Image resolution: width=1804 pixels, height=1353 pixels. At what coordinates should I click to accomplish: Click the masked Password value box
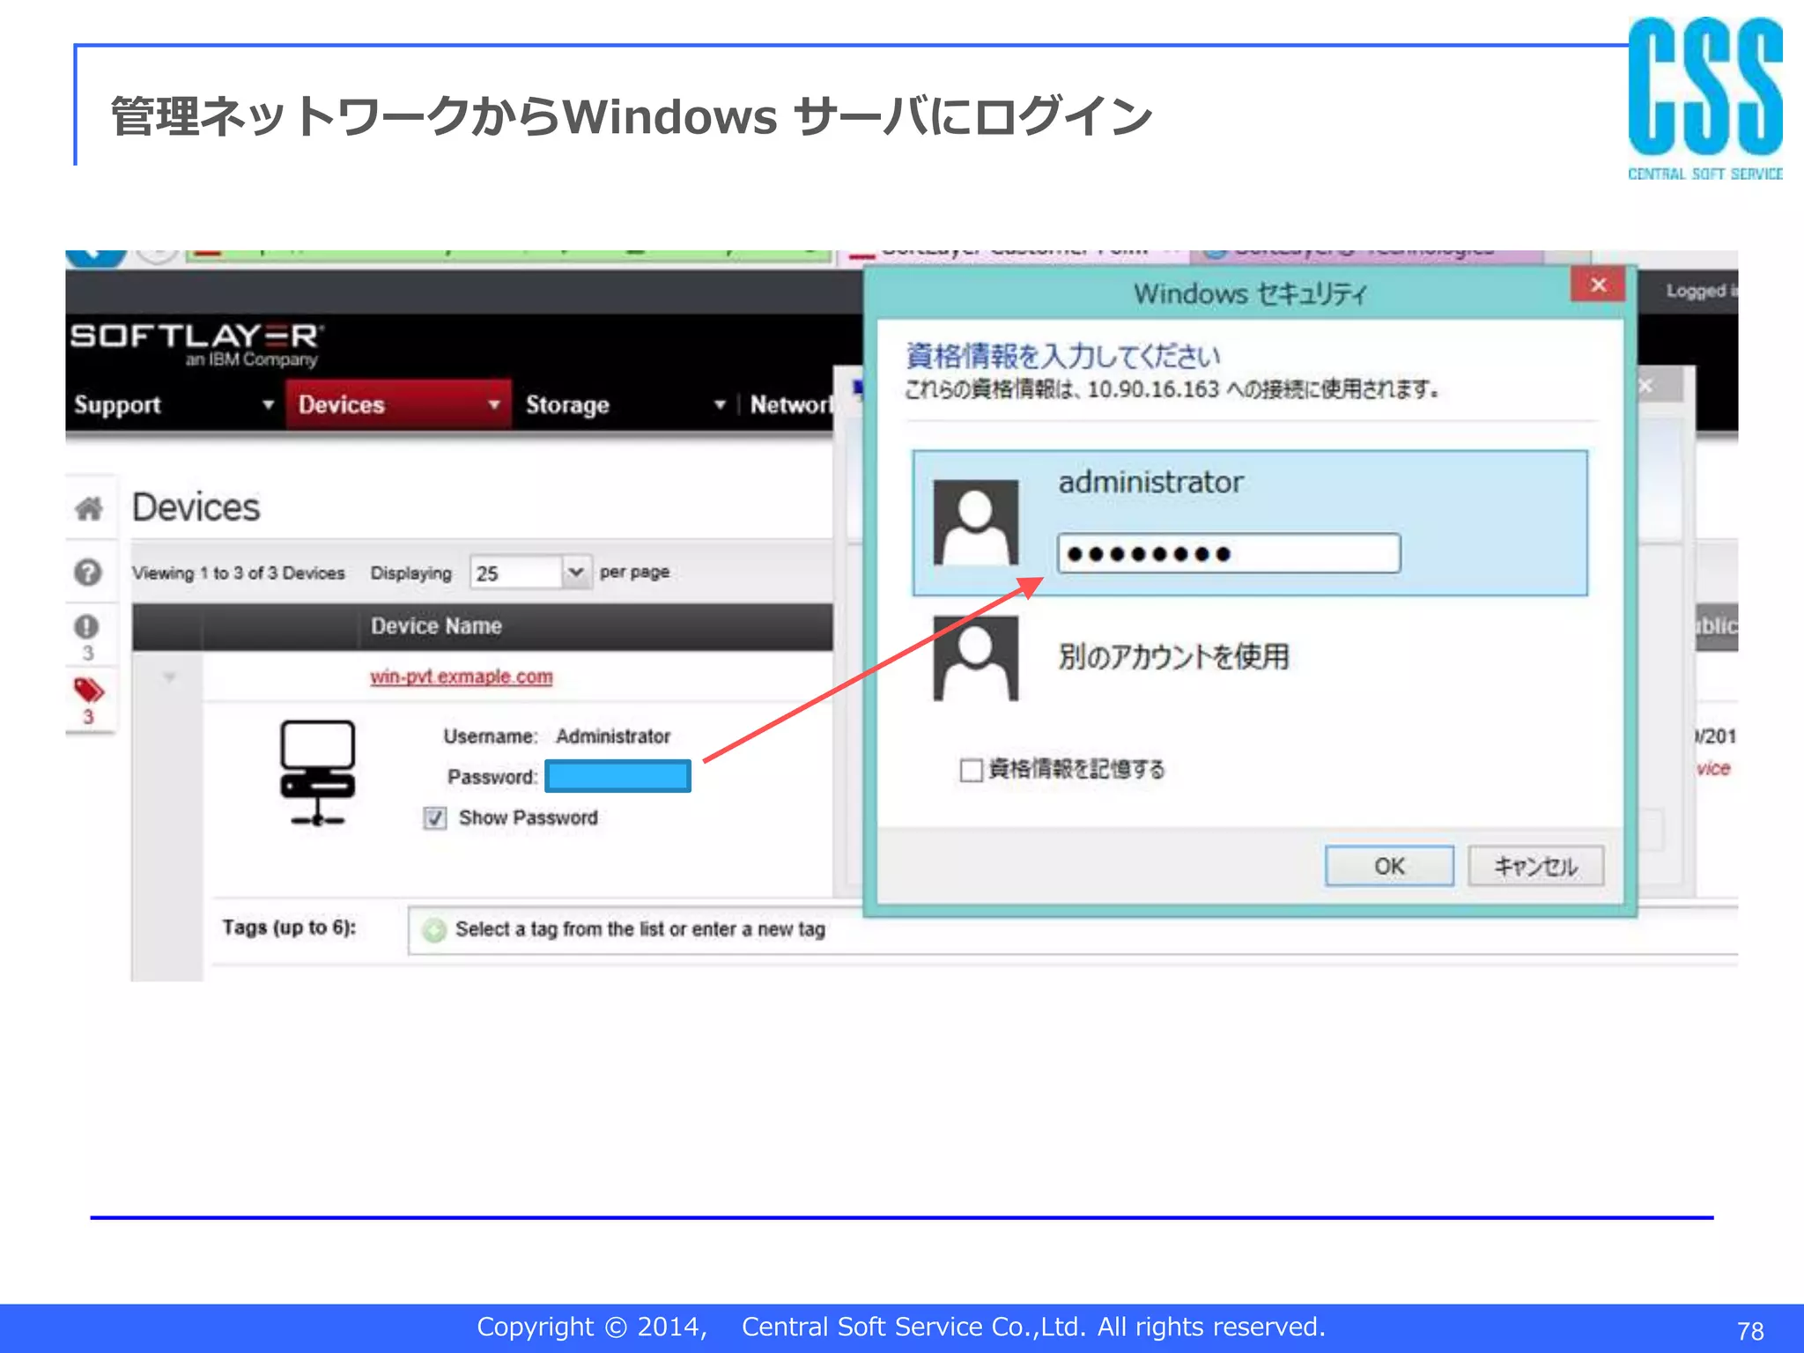(x=617, y=776)
